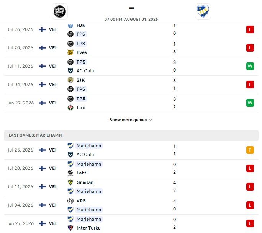Click the Ilves team logo
This screenshot has width=262, height=233.
(x=70, y=52)
